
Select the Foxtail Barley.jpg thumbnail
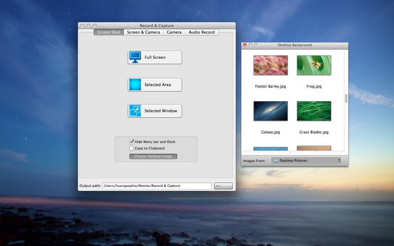tap(270, 65)
